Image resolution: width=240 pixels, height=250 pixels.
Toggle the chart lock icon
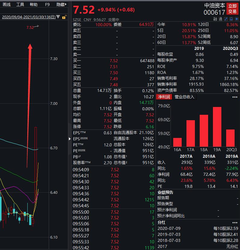point(64,17)
